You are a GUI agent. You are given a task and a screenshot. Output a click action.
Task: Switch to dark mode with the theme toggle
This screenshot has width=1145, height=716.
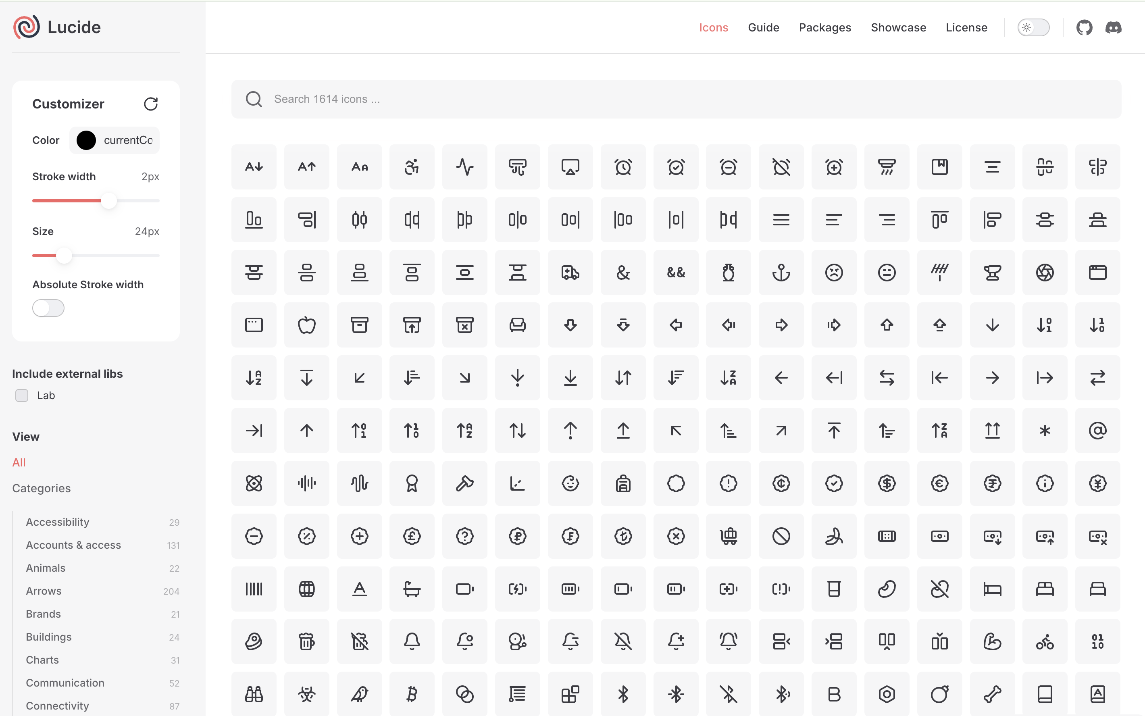point(1034,27)
